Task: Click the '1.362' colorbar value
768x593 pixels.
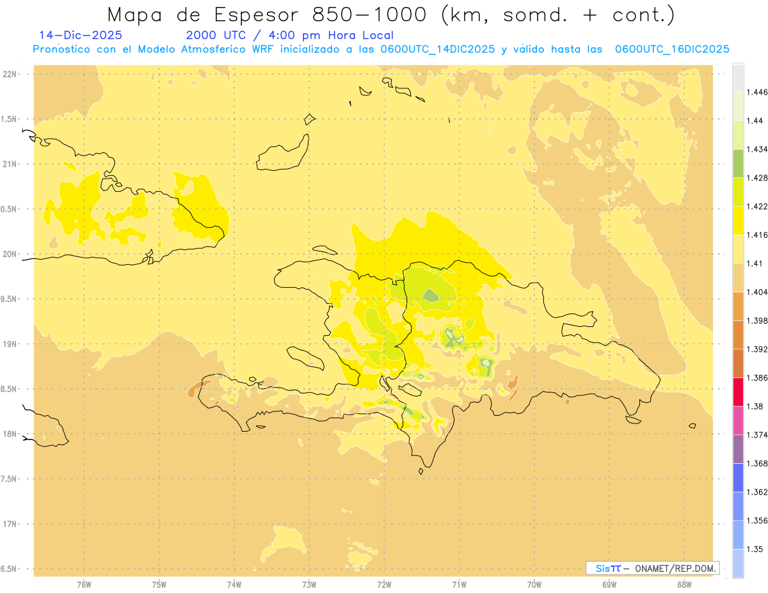Action: pyautogui.click(x=757, y=492)
